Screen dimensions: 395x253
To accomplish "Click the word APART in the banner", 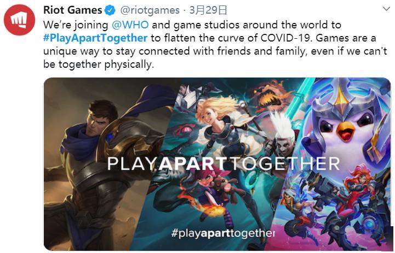I will point(193,164).
